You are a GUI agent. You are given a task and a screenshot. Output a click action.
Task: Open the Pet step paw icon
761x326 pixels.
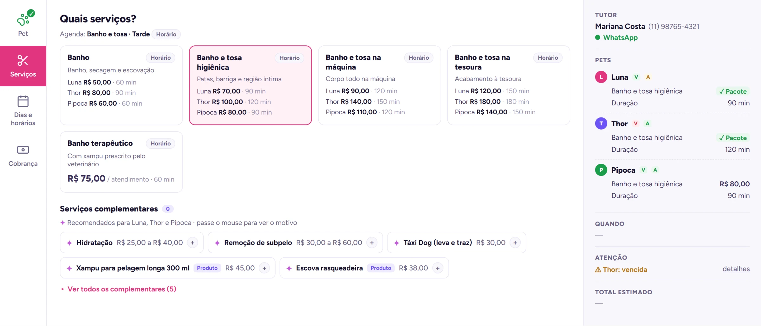[x=23, y=19]
